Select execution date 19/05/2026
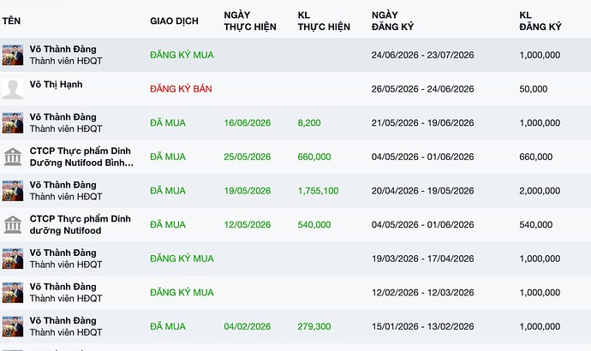This screenshot has height=351, width=591. tap(248, 191)
